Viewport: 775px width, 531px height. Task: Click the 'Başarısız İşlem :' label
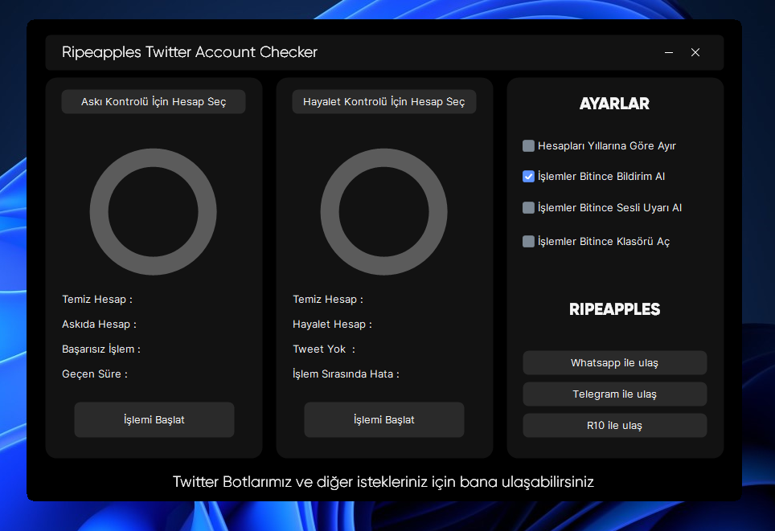[x=101, y=349]
